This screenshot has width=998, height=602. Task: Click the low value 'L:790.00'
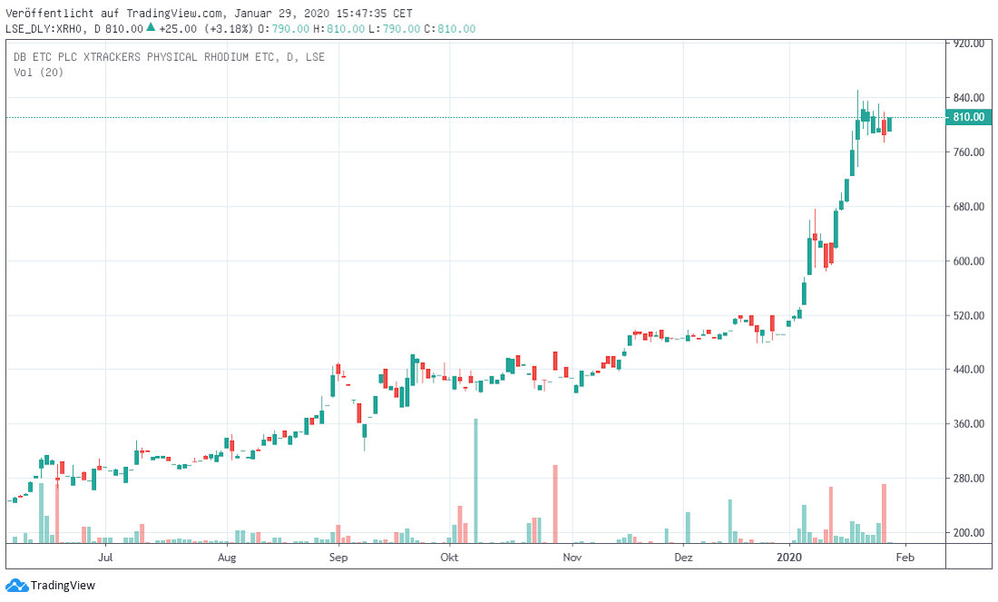pyautogui.click(x=394, y=29)
